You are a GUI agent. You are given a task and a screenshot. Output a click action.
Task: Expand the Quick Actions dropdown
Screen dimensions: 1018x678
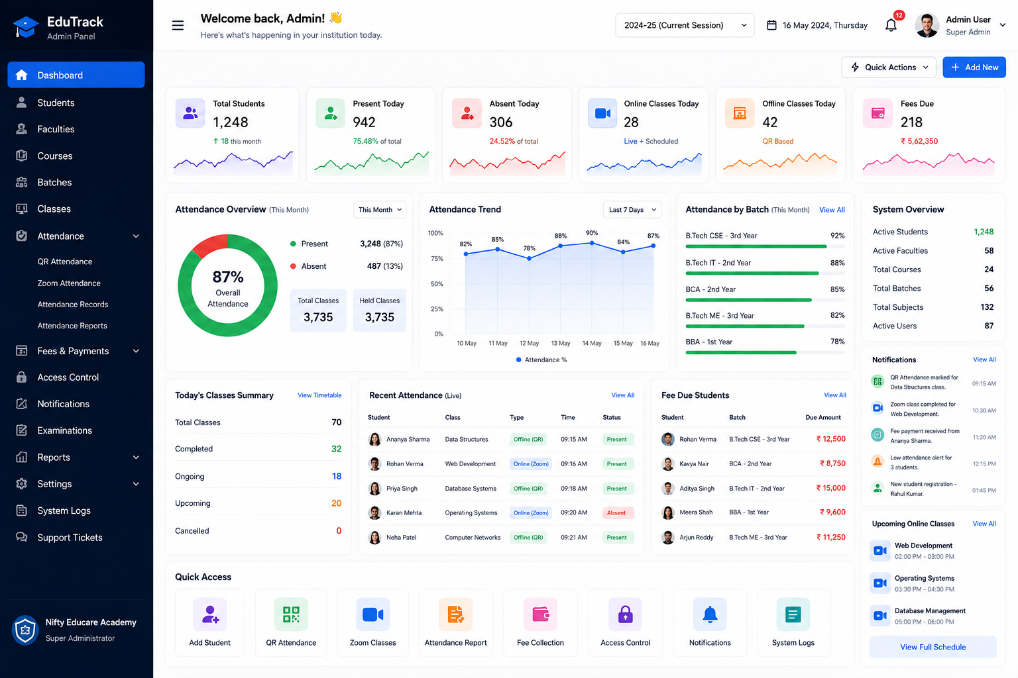coord(889,68)
